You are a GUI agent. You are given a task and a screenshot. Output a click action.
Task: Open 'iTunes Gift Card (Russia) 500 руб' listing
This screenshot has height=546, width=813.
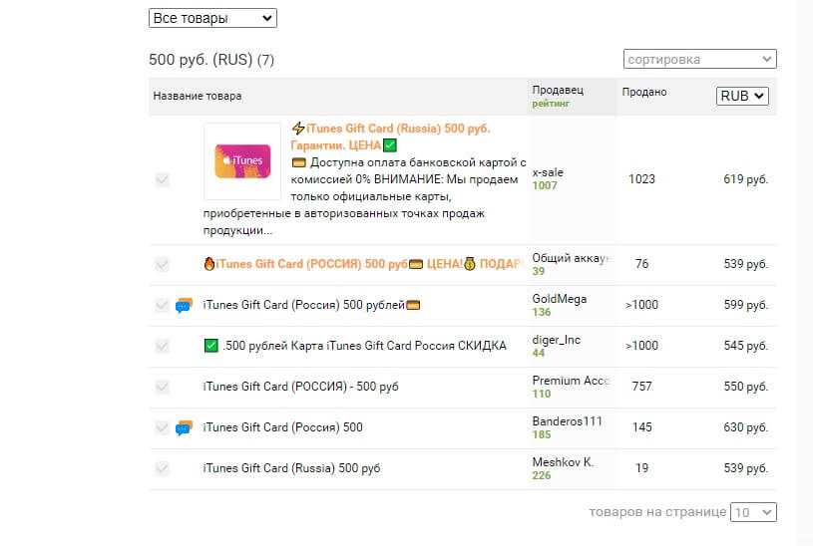291,468
